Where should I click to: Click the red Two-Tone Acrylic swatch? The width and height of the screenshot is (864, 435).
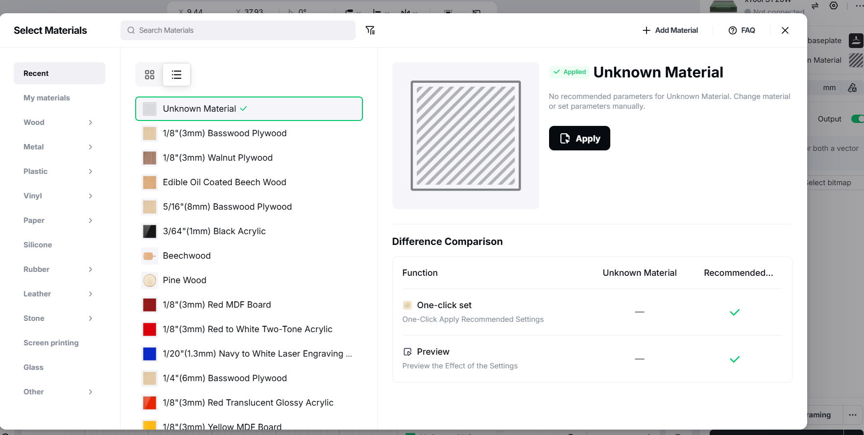click(149, 329)
